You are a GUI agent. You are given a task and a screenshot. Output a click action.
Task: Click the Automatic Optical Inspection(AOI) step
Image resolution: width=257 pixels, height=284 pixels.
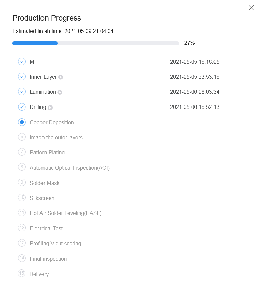pos(70,168)
